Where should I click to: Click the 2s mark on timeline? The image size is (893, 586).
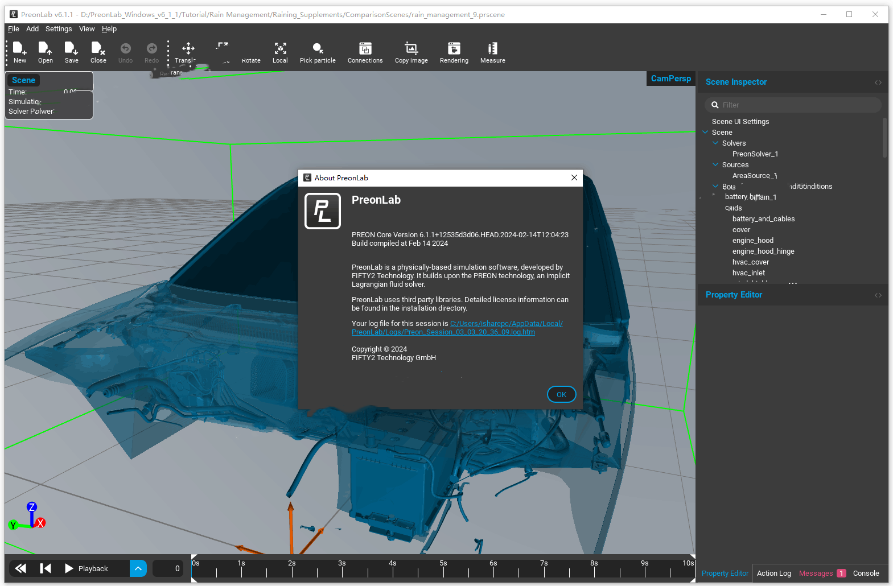[292, 563]
